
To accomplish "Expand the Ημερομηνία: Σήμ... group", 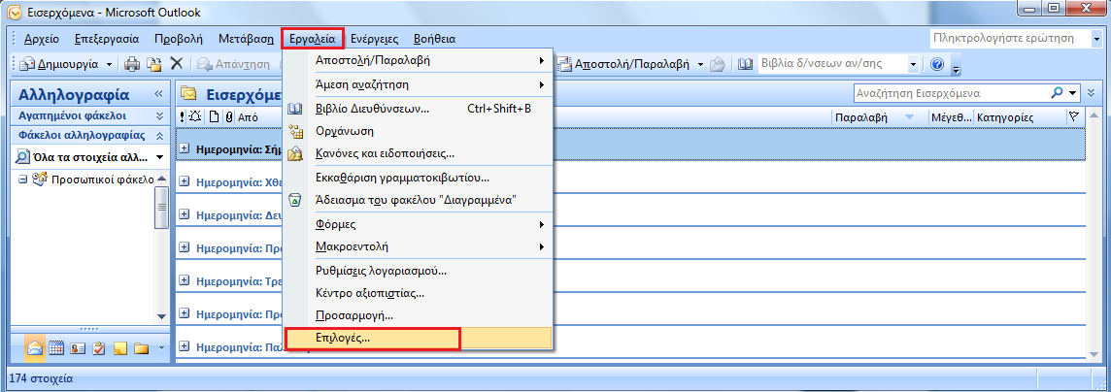I will 185,147.
